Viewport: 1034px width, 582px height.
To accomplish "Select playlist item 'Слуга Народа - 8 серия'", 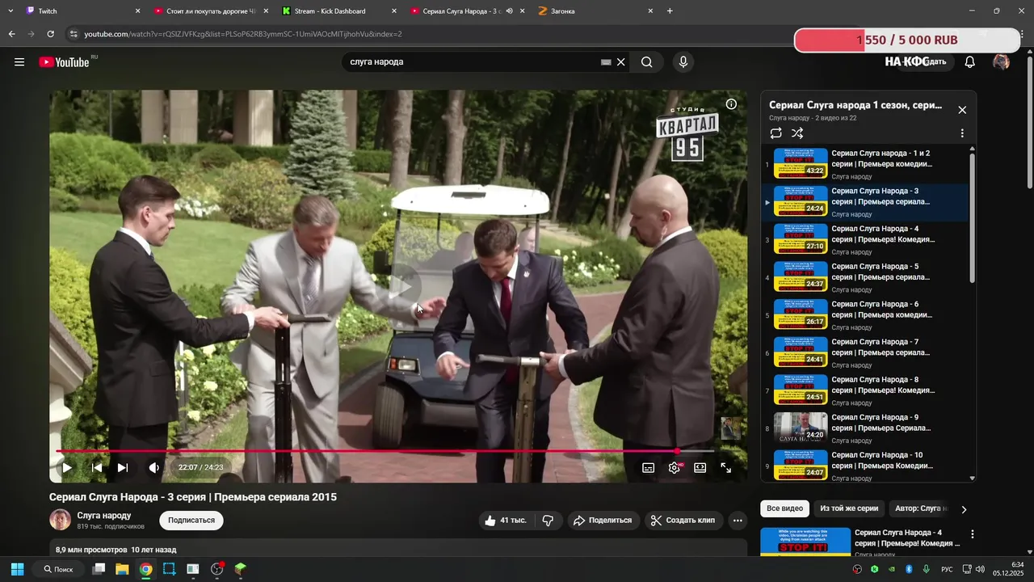I will (x=865, y=390).
